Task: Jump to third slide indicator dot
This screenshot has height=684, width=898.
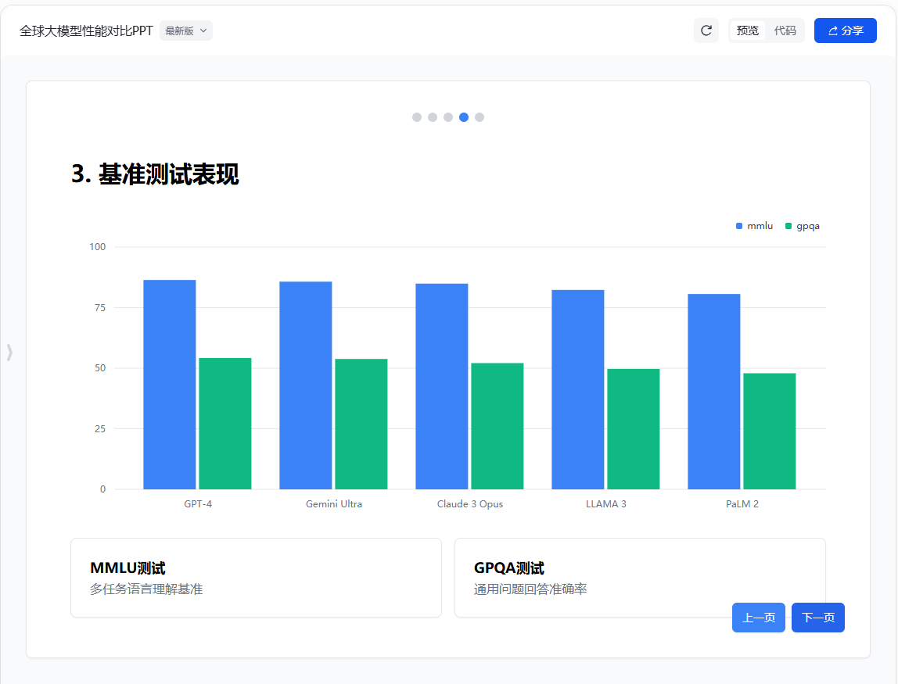Action: (448, 117)
